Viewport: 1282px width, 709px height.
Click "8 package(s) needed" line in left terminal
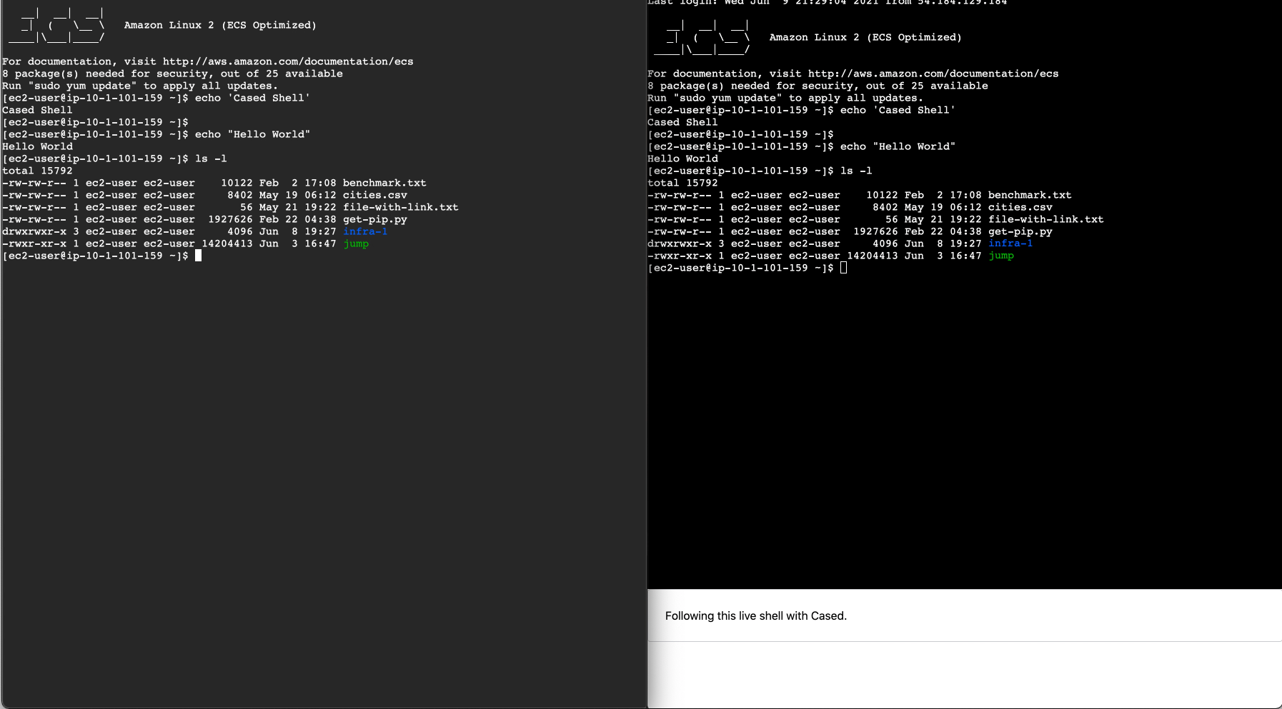click(172, 74)
